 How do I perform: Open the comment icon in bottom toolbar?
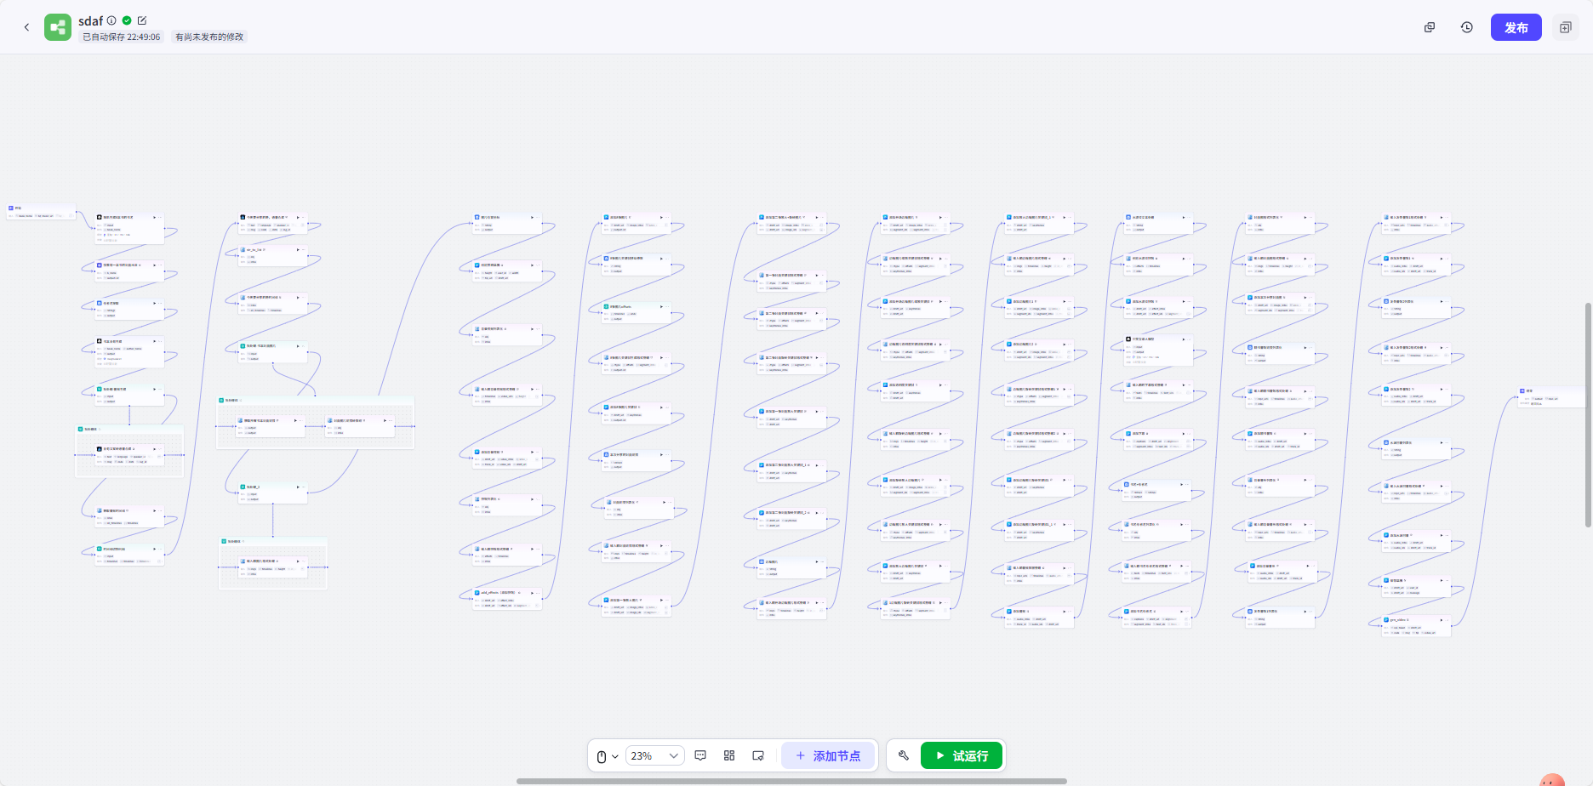click(x=700, y=755)
